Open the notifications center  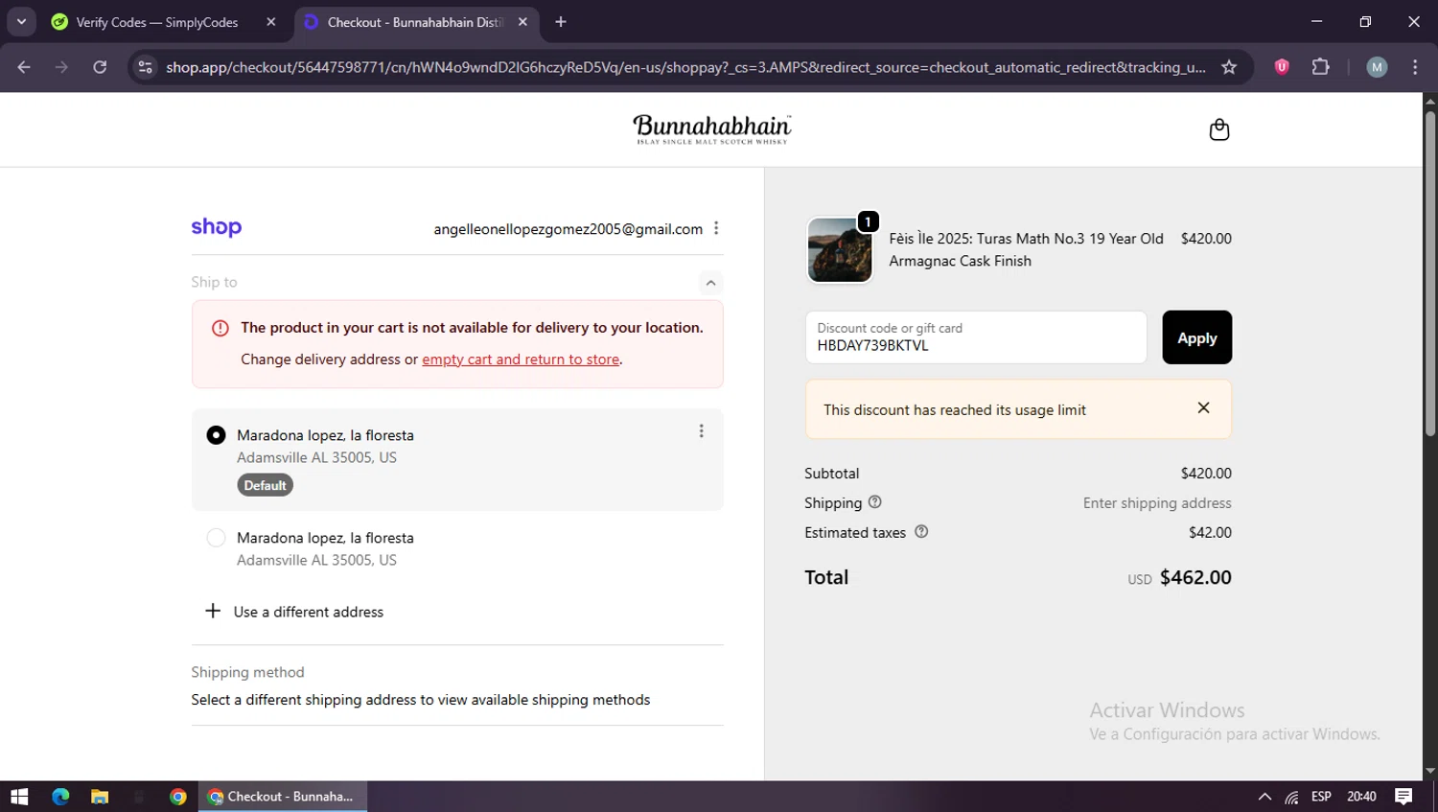click(x=1403, y=797)
